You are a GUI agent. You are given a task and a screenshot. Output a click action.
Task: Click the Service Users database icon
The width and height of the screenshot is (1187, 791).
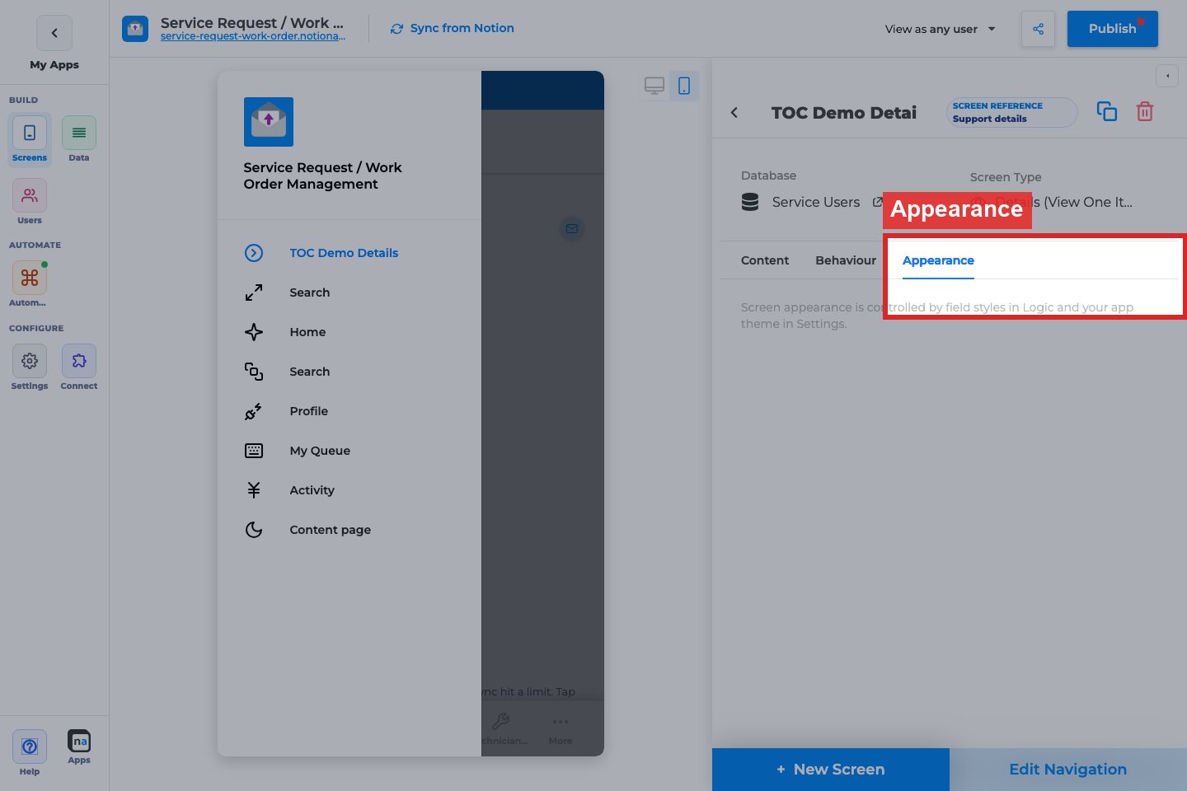point(750,203)
